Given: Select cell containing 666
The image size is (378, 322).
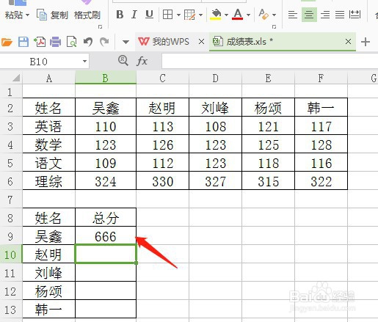Looking at the screenshot, I should 106,236.
